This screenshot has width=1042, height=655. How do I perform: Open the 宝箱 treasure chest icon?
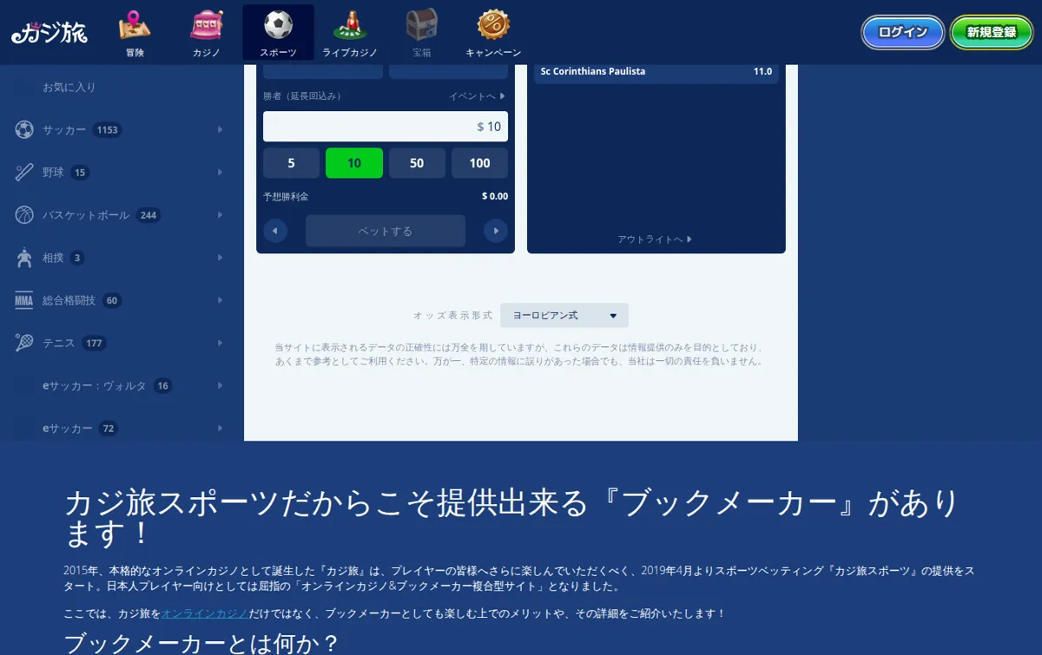click(422, 25)
